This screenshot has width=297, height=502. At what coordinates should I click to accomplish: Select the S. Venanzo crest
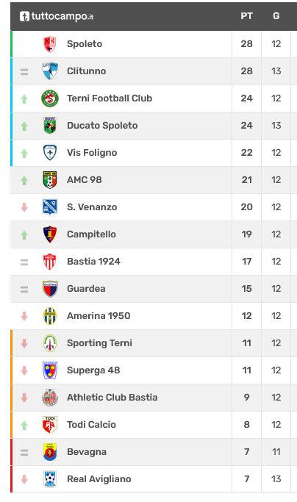pos(50,207)
